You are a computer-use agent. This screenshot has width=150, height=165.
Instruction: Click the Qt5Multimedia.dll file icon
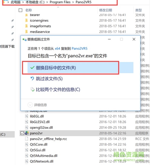[x=27, y=156]
